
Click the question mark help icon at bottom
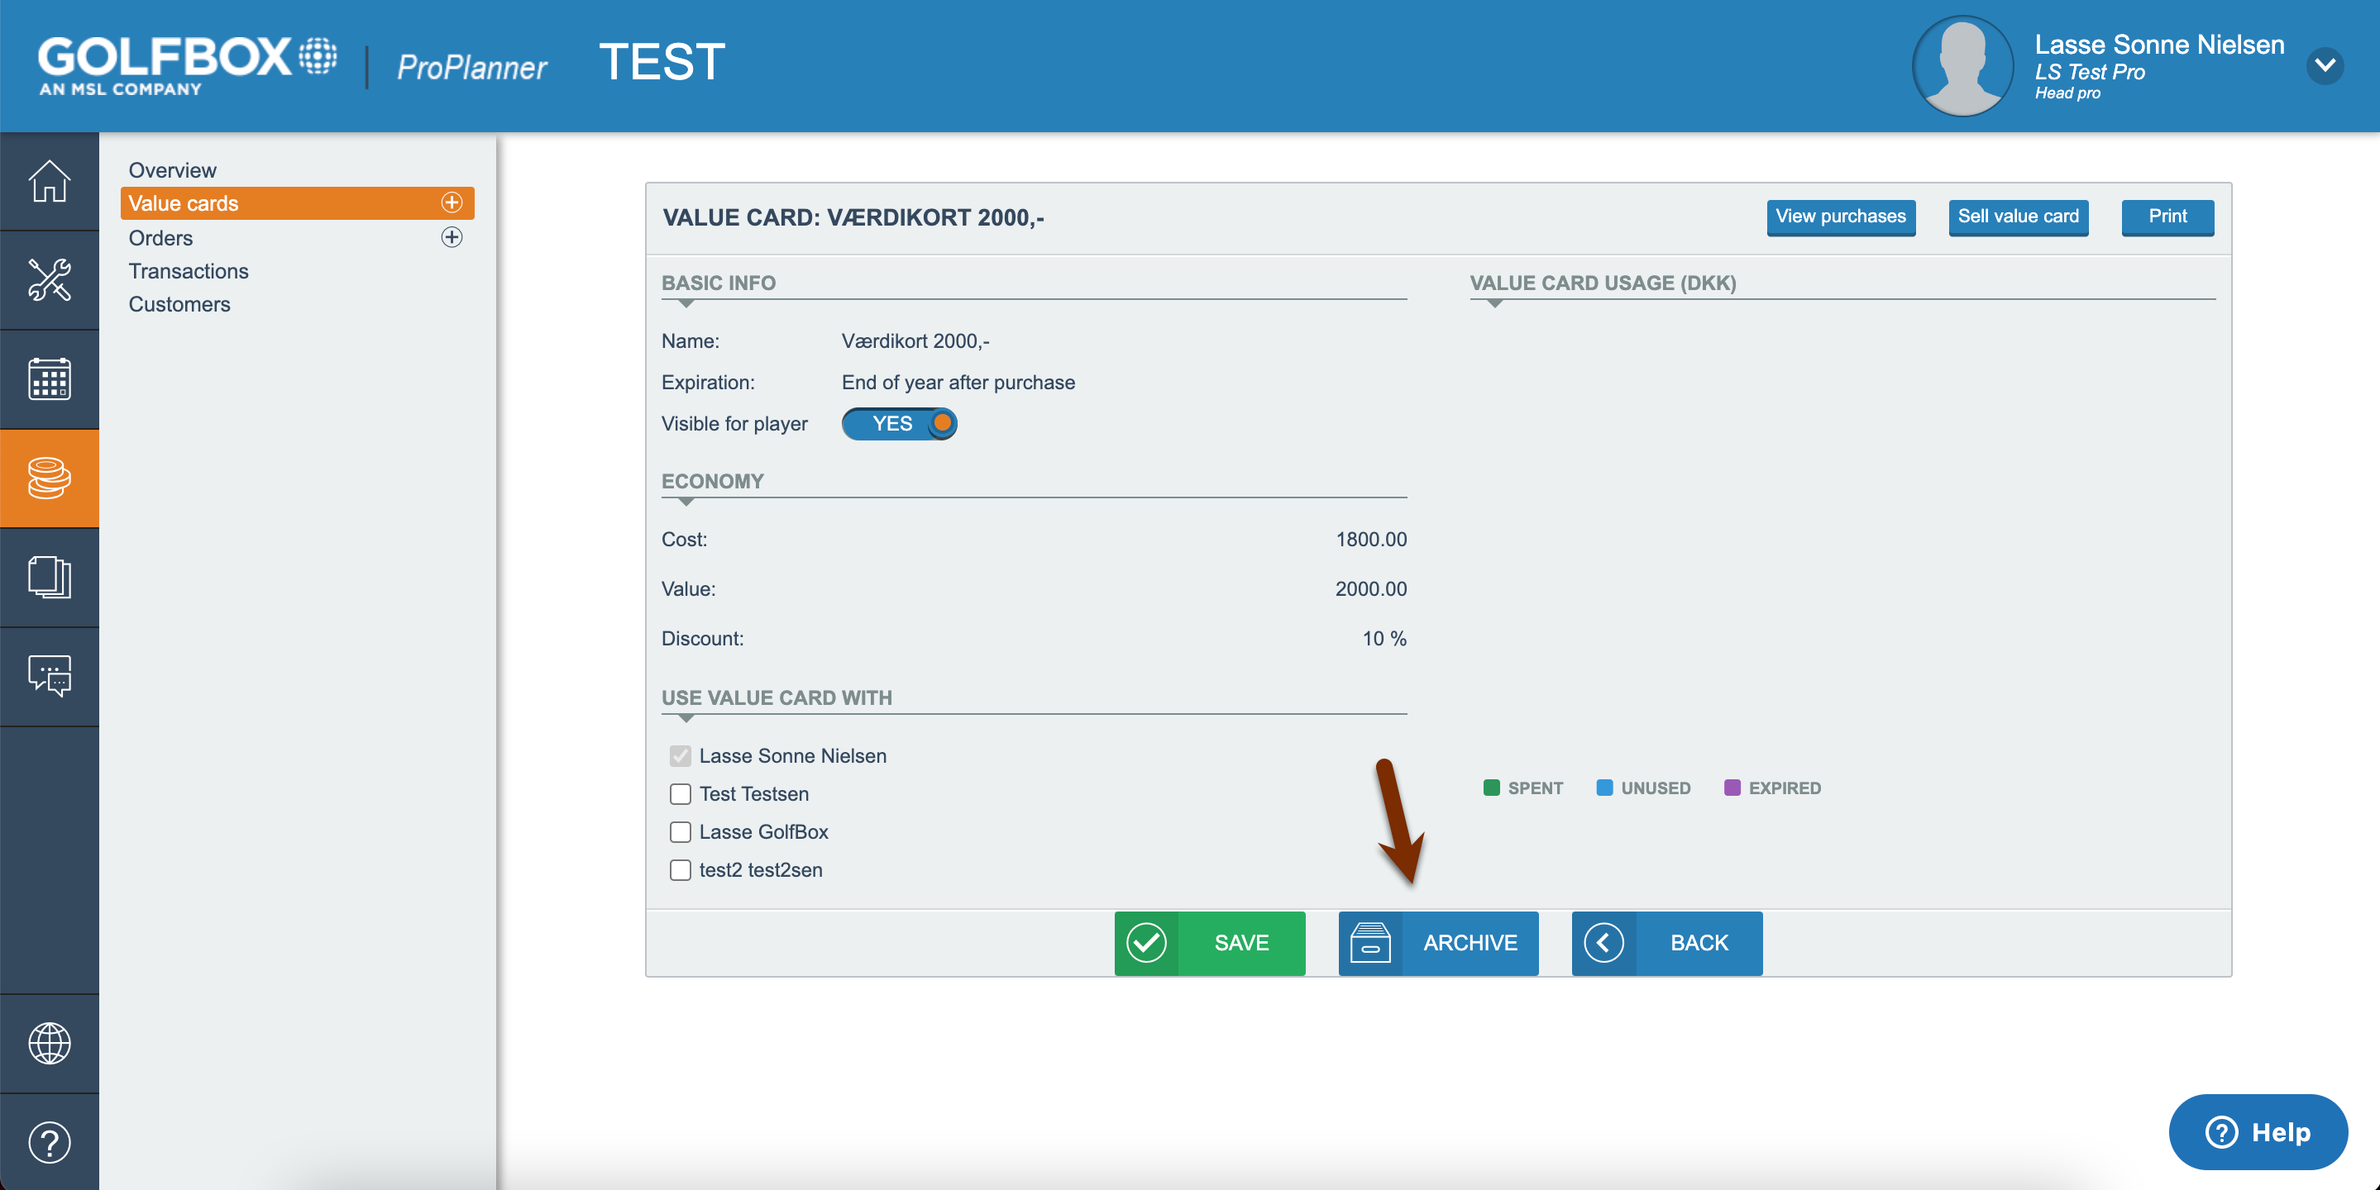click(x=50, y=1143)
